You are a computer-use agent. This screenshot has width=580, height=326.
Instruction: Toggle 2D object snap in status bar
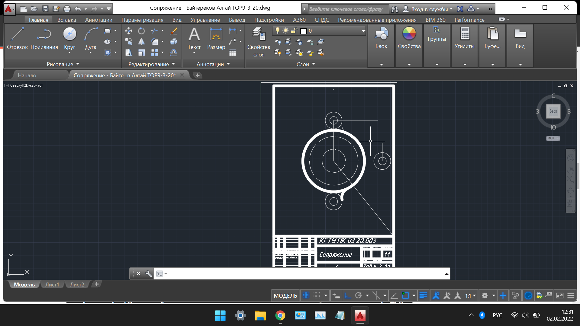(x=405, y=296)
